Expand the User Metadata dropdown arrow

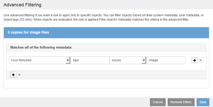point(68,60)
